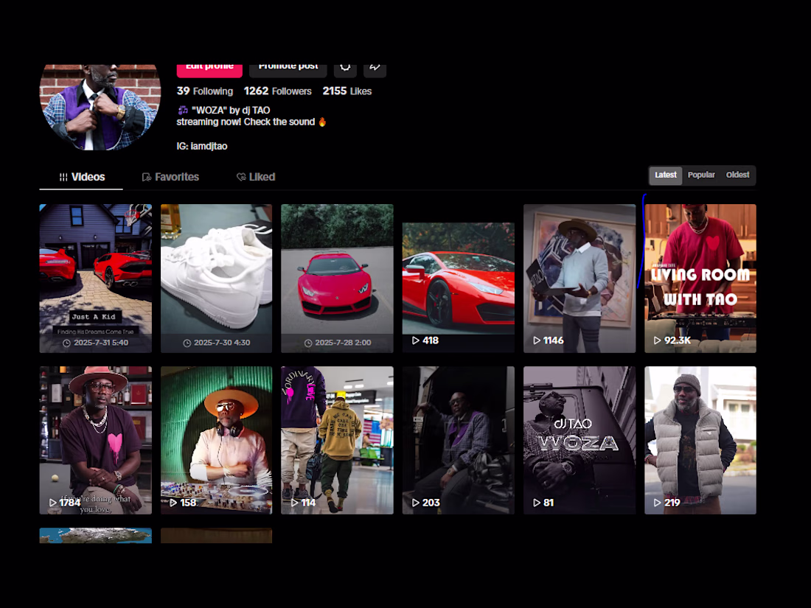
Task: Switch to the Liked tab
Action: click(256, 177)
